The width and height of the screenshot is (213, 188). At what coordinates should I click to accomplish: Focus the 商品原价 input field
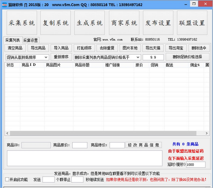coord(80,145)
